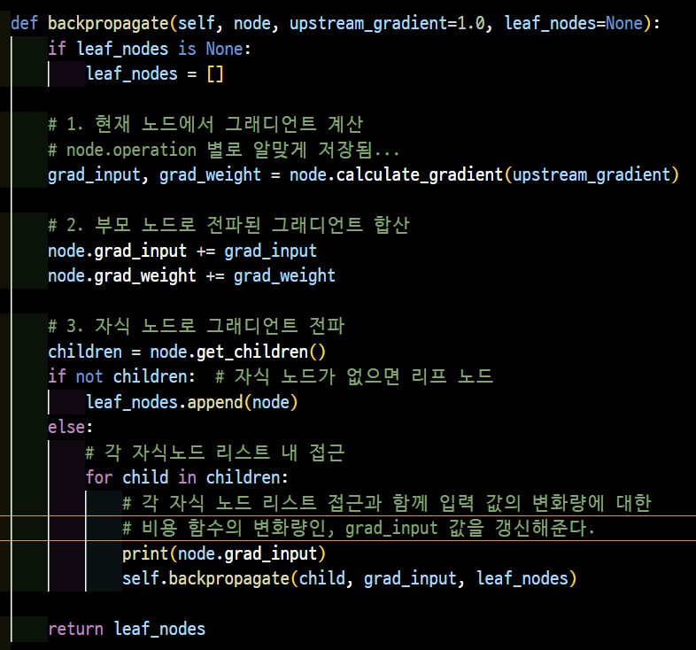
Task: Click the empty list brackets after leaf_nodes =
Action: click(215, 74)
